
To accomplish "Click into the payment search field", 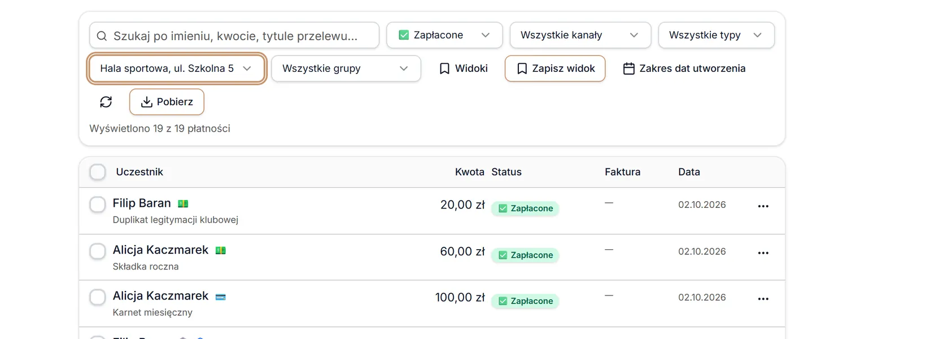I will click(234, 36).
